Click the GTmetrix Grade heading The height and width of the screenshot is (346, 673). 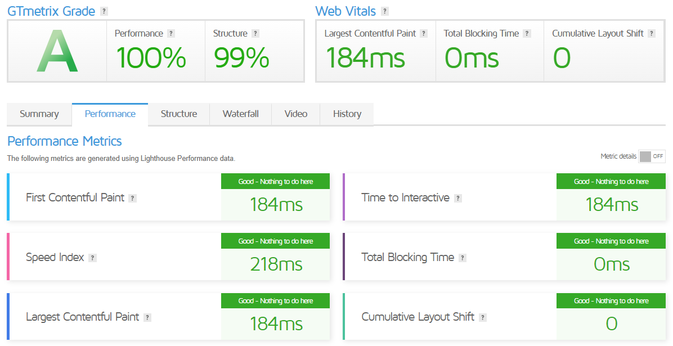[51, 11]
